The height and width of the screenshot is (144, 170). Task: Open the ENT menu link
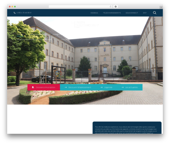[x=145, y=13]
